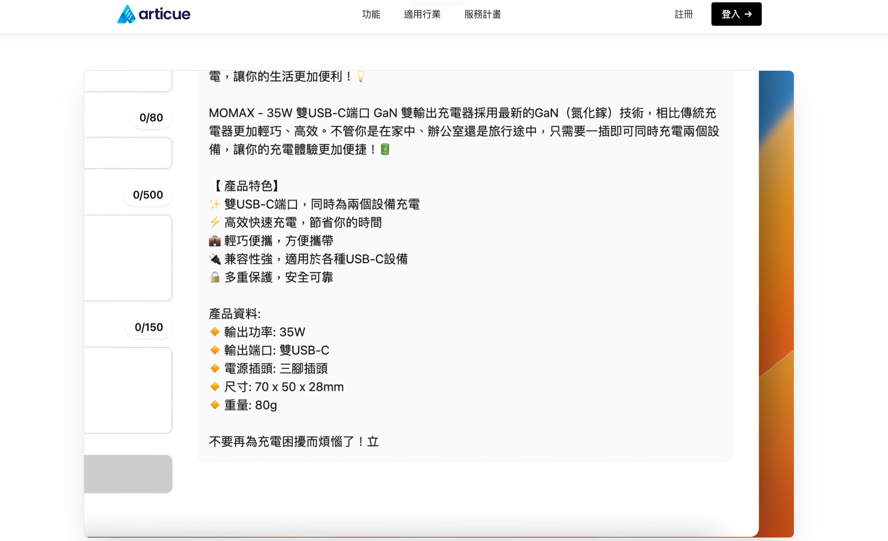Screen dimensions: 888x541
Task: Open the 功能 menu item
Action: pos(371,14)
